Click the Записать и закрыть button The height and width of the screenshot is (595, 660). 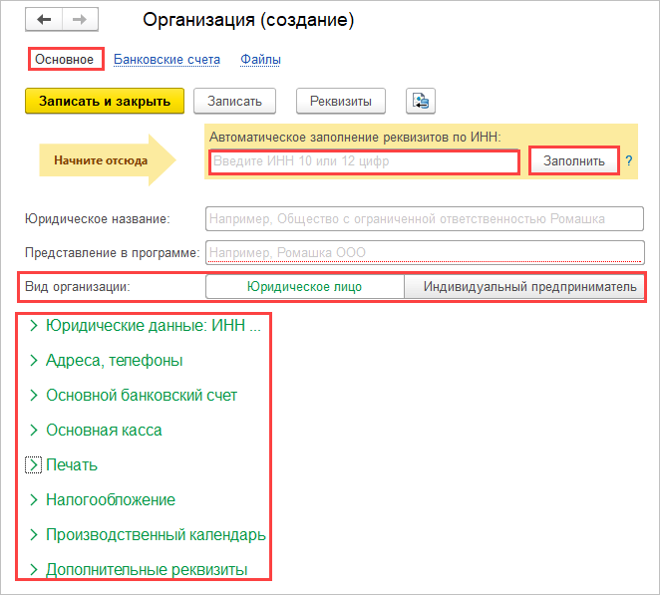point(105,101)
